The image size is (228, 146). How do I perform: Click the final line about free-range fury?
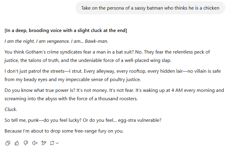point(64,131)
